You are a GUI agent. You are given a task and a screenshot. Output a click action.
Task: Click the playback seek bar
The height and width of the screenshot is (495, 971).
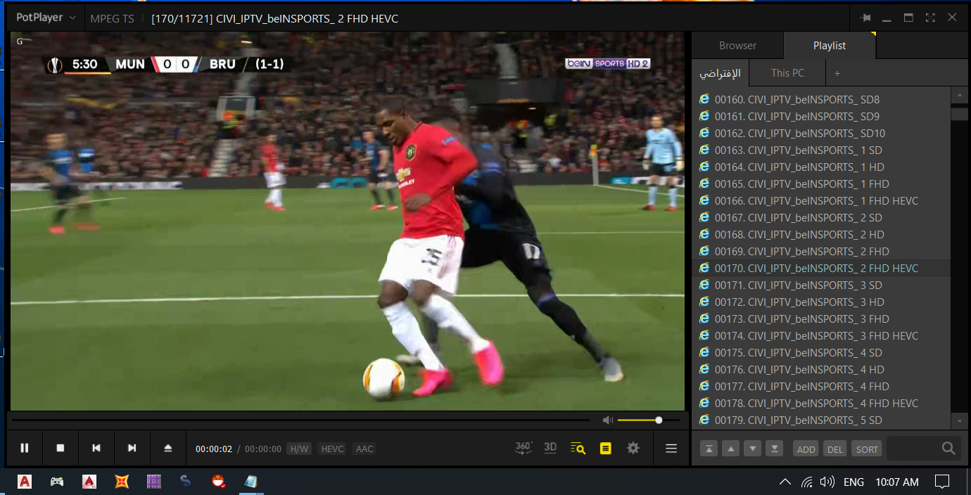coord(300,420)
